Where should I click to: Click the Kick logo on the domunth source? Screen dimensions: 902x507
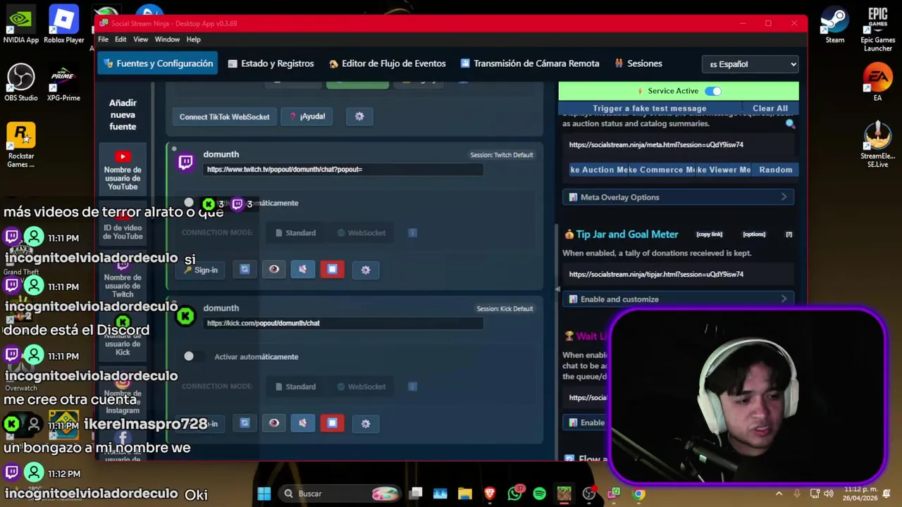185,316
